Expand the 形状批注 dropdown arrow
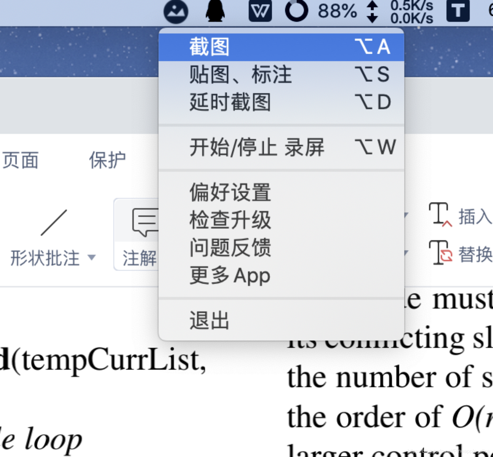 92,257
